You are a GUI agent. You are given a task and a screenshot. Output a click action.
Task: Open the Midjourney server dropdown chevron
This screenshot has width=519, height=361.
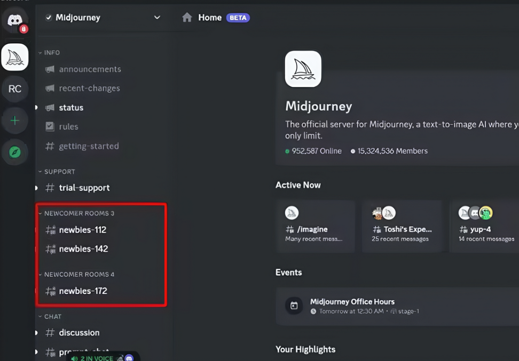click(x=157, y=17)
